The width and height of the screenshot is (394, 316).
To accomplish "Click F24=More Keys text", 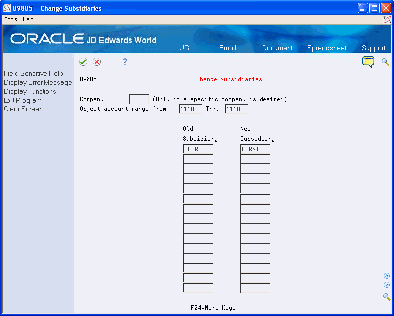I will [213, 308].
